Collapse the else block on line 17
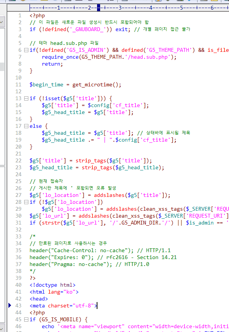The image size is (229, 332). [x=26, y=126]
